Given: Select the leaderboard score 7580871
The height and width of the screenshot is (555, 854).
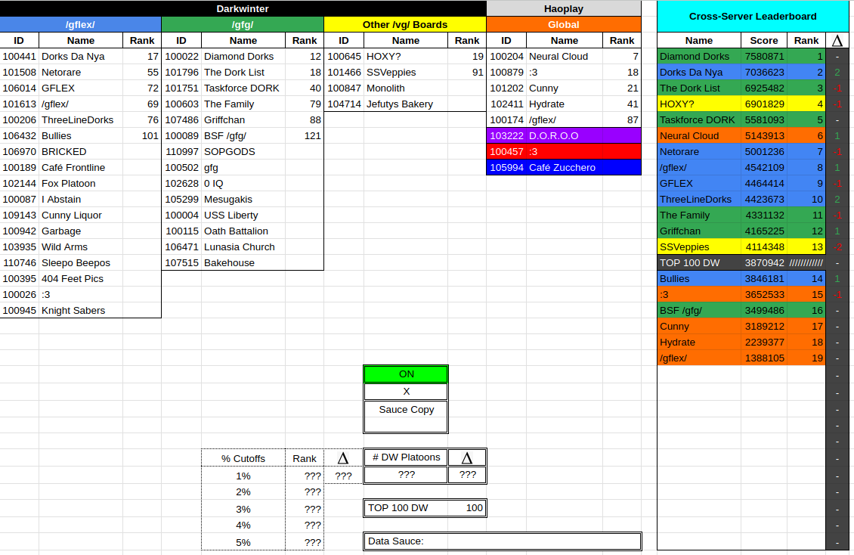Looking at the screenshot, I should (x=764, y=57).
